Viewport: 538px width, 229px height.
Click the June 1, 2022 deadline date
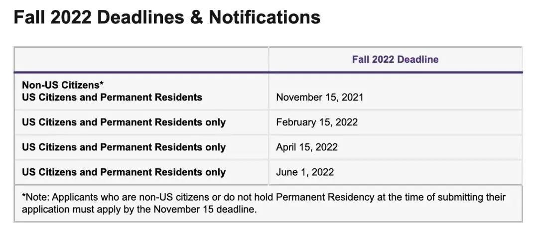click(305, 172)
